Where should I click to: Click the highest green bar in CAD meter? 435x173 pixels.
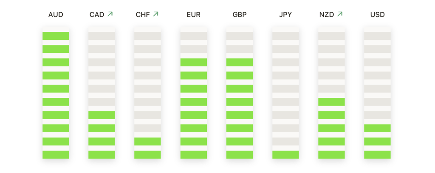point(102,115)
